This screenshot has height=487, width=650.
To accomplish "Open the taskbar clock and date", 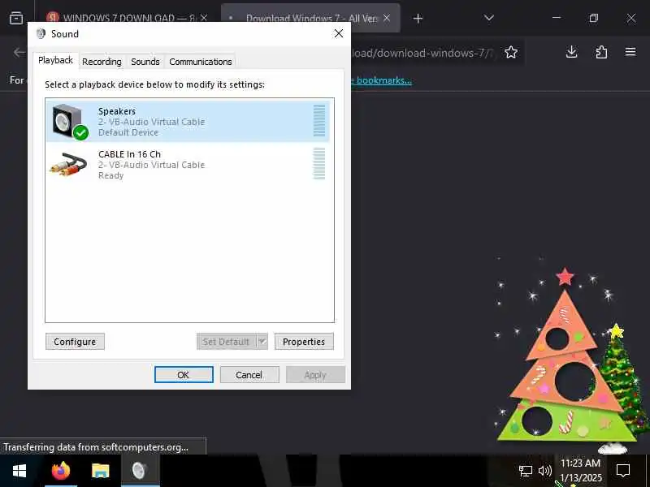I will click(x=580, y=471).
